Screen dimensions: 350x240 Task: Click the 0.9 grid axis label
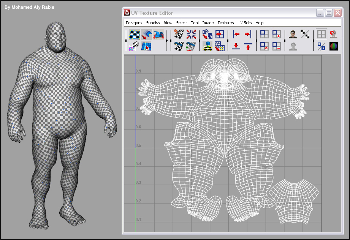[x=138, y=71]
